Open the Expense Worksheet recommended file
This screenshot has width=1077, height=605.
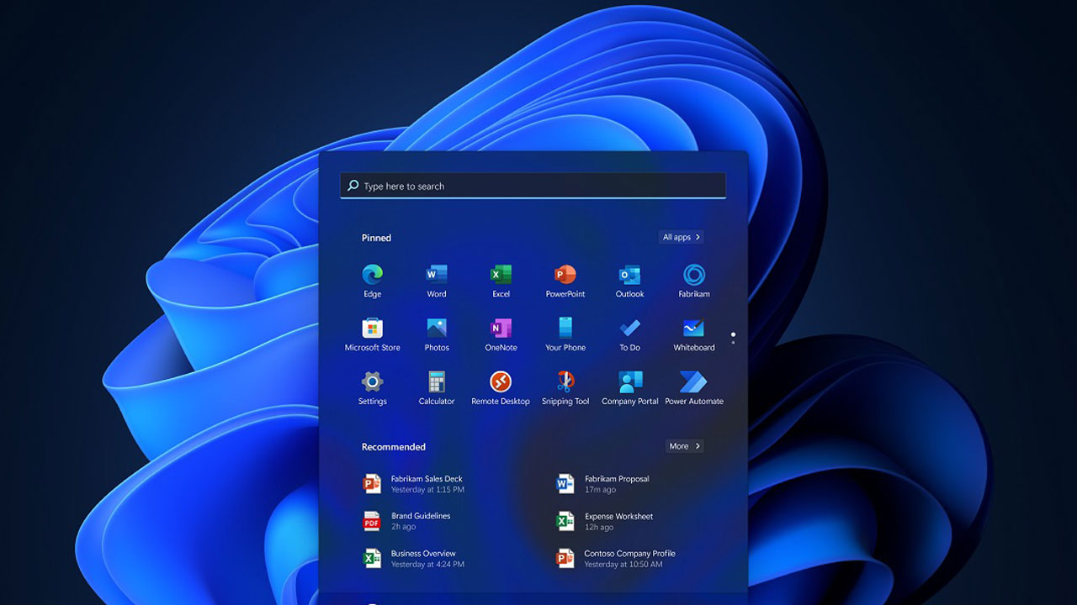[x=618, y=521]
